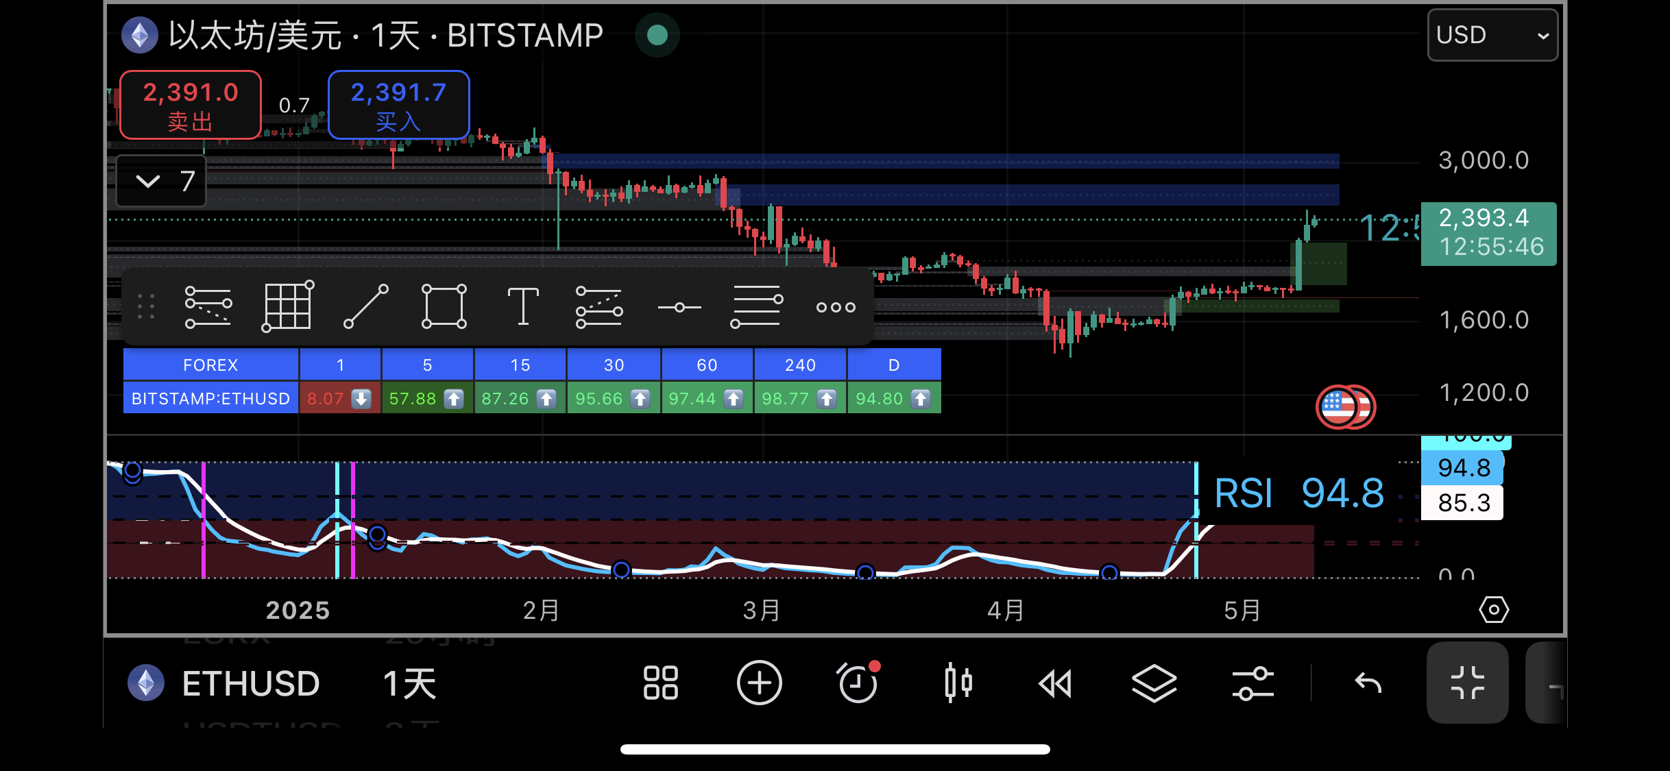
Task: Change the 1天 interval selector
Action: (409, 683)
